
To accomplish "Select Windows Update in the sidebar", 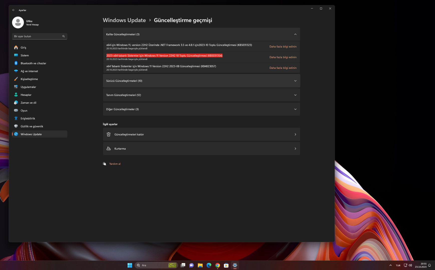I will pos(40,134).
